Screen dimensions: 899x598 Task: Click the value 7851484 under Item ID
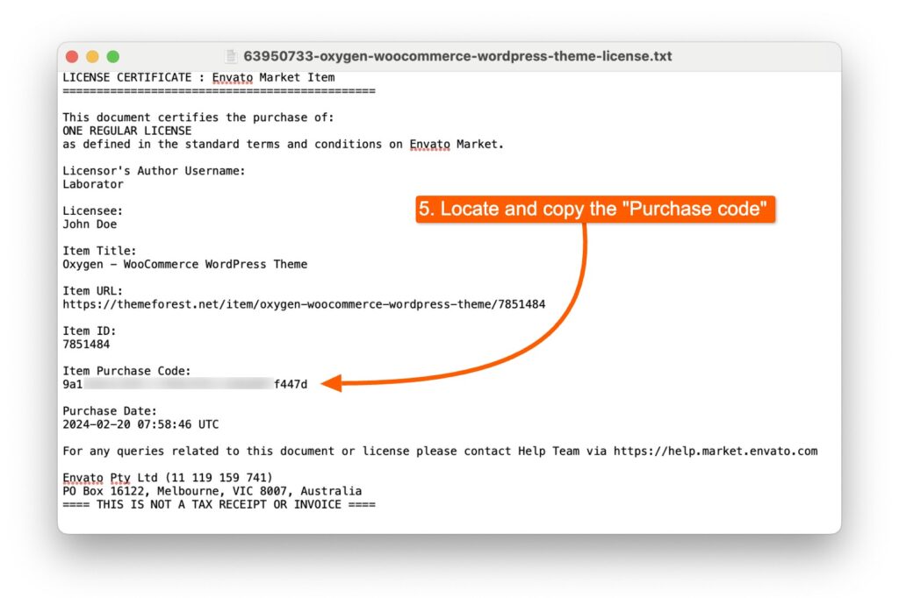click(x=86, y=345)
